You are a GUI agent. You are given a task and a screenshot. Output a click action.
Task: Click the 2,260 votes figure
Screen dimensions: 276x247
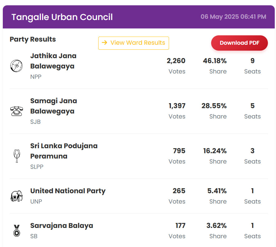click(176, 61)
